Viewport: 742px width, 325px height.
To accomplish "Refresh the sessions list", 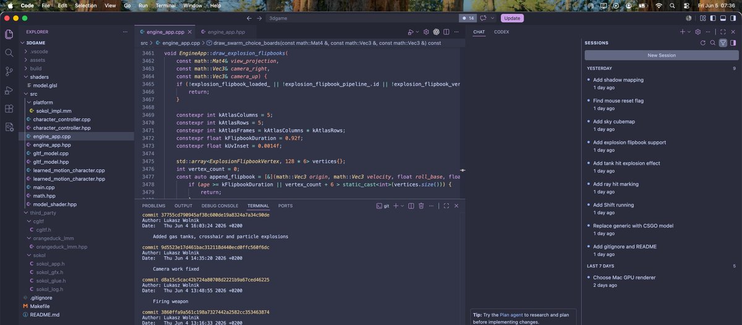I will (702, 43).
